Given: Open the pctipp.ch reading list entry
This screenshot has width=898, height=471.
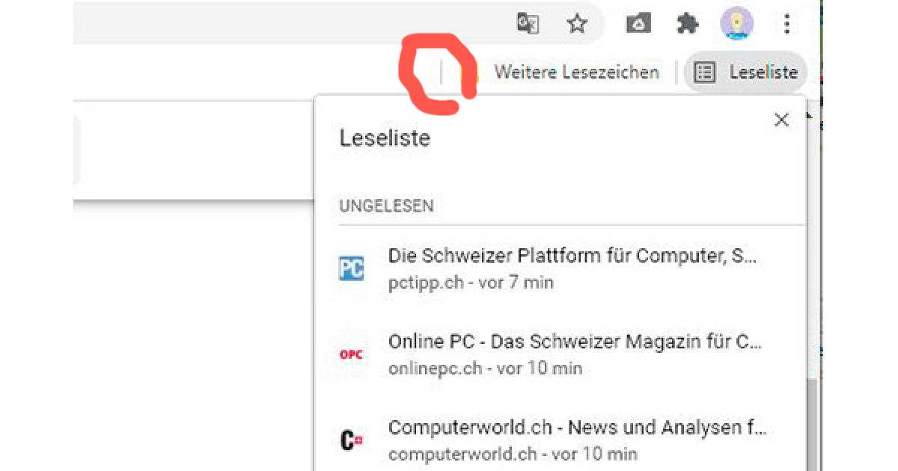Looking at the screenshot, I should [560, 268].
